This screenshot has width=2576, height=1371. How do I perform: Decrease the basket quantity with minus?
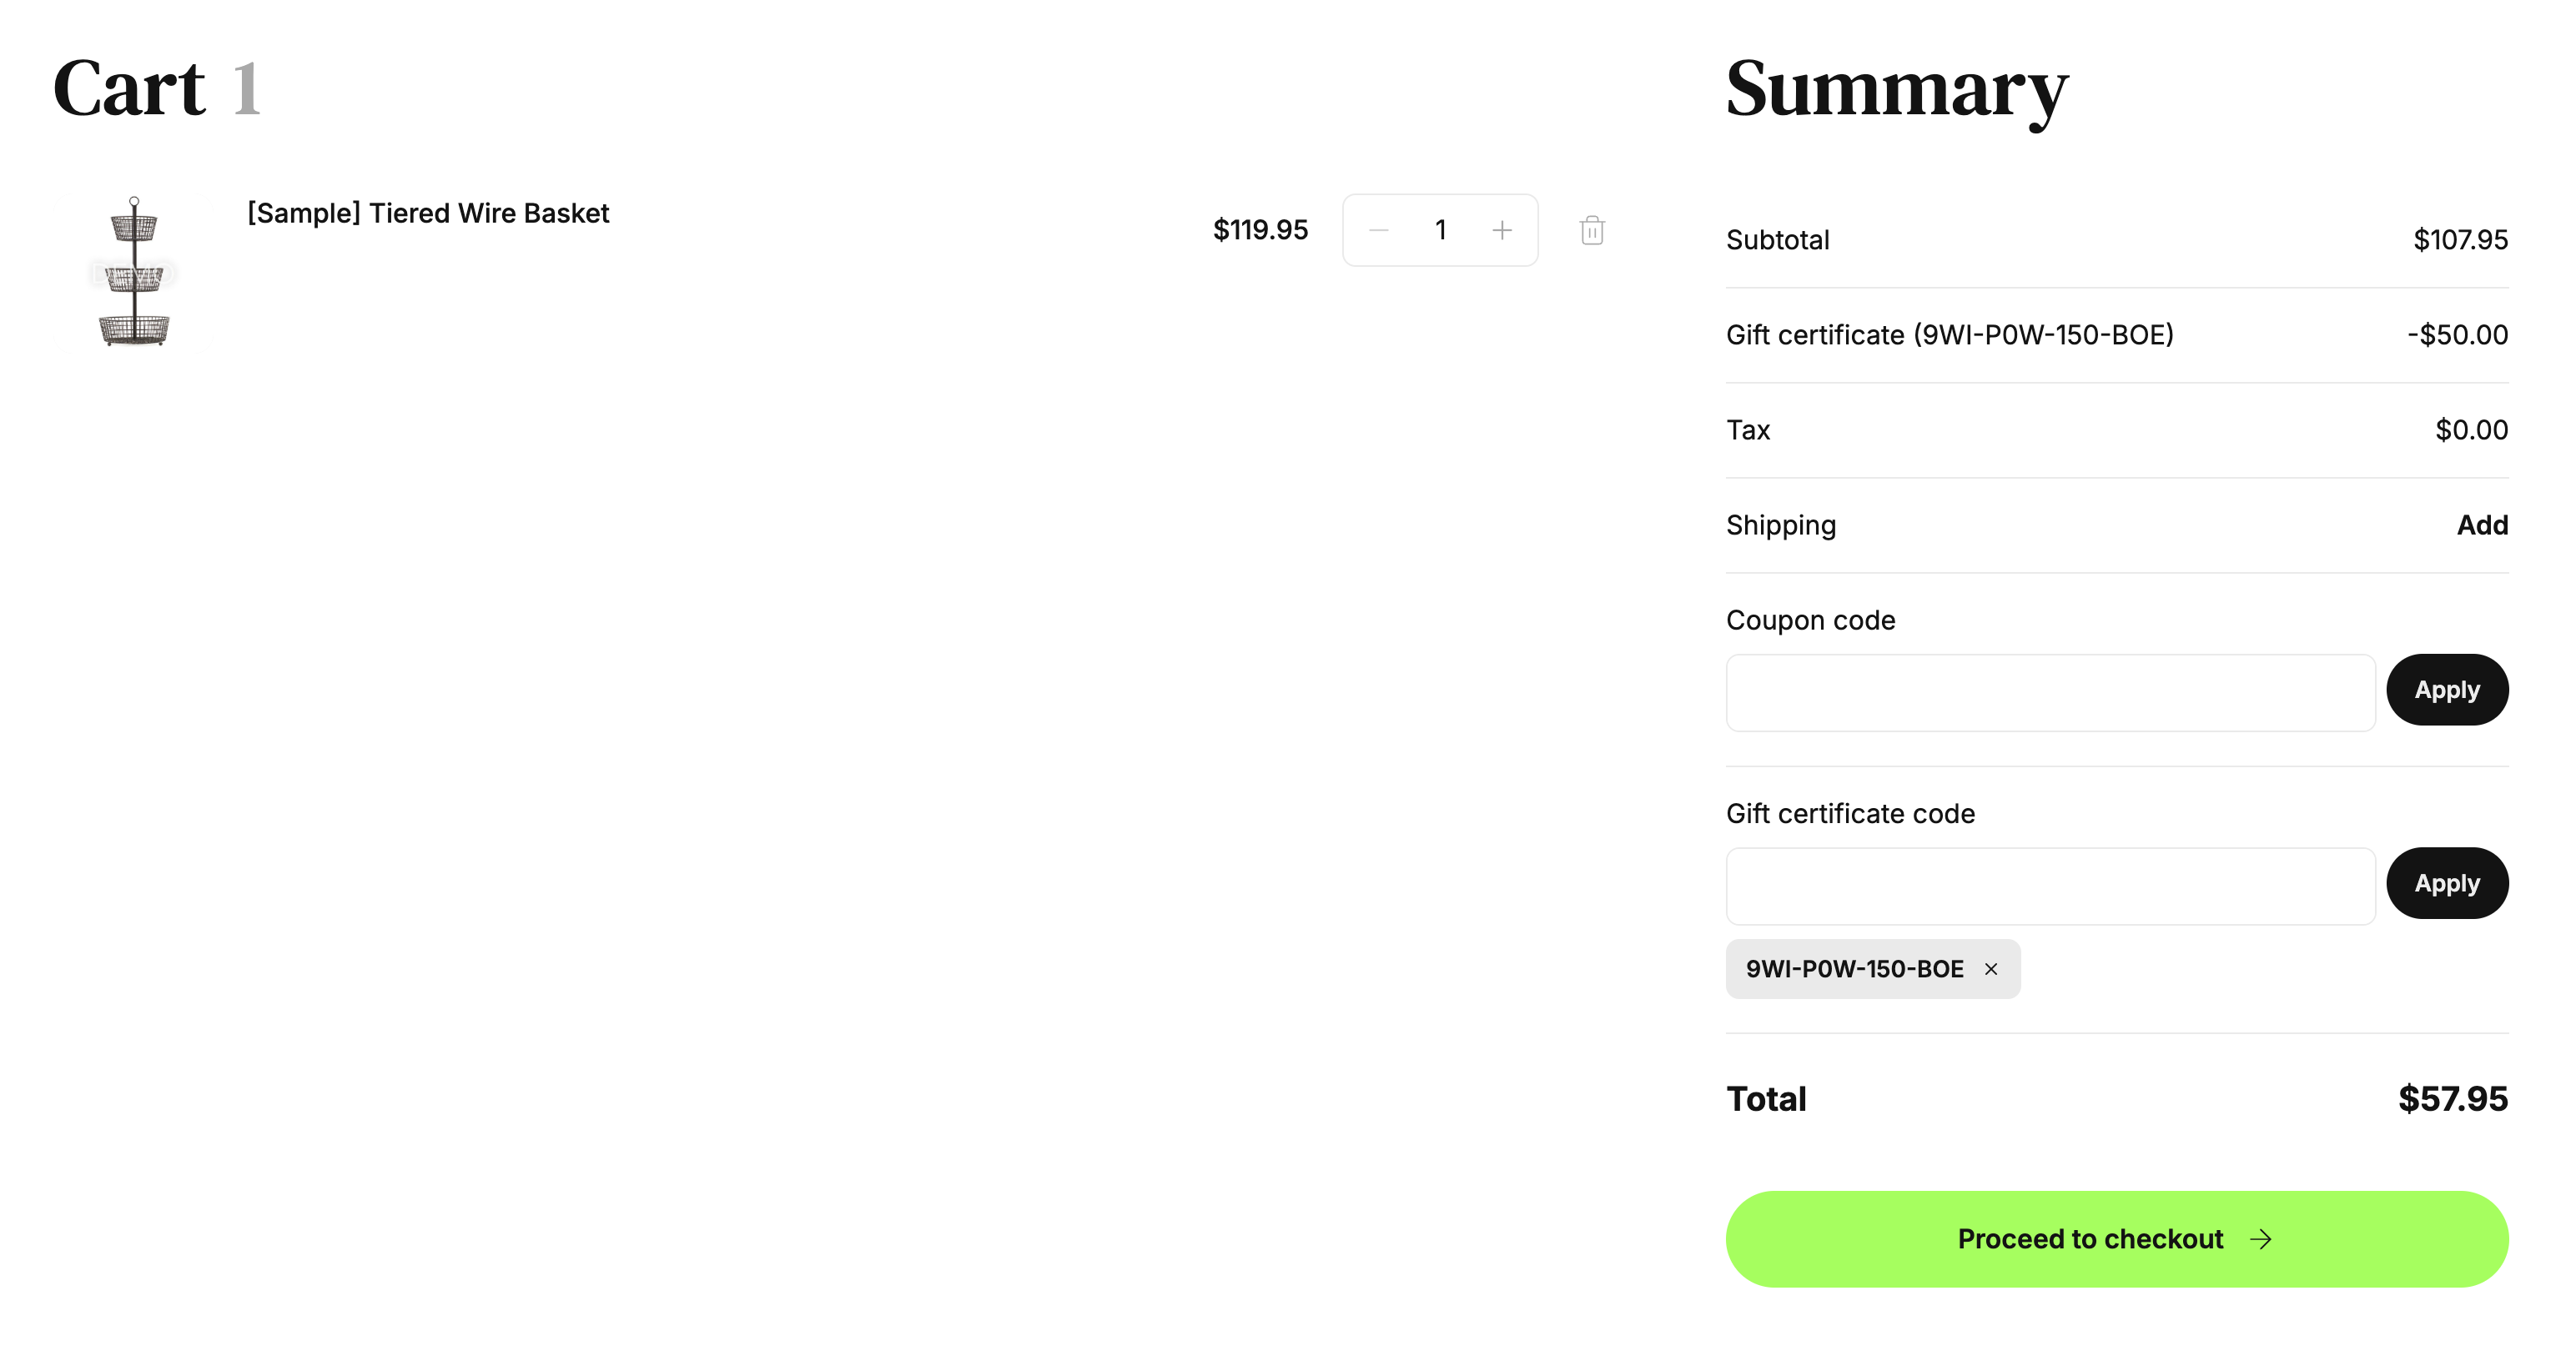click(1378, 231)
